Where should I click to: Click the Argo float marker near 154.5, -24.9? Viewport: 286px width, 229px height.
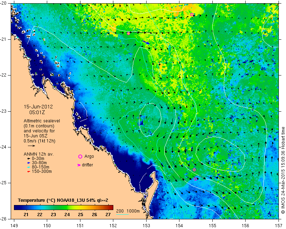(x=195, y=179)
